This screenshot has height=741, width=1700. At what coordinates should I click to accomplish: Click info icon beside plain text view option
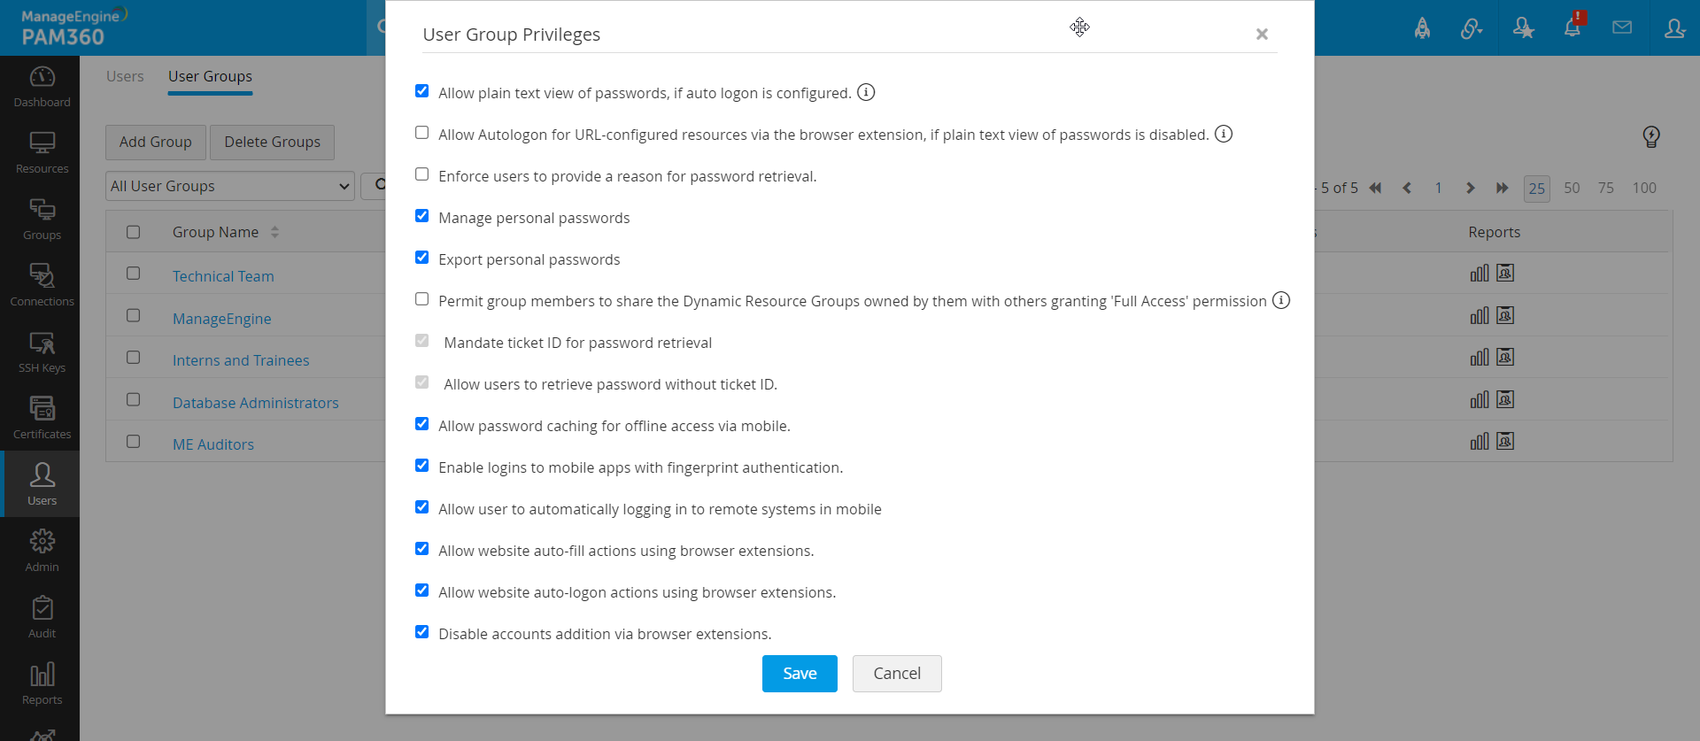[866, 92]
